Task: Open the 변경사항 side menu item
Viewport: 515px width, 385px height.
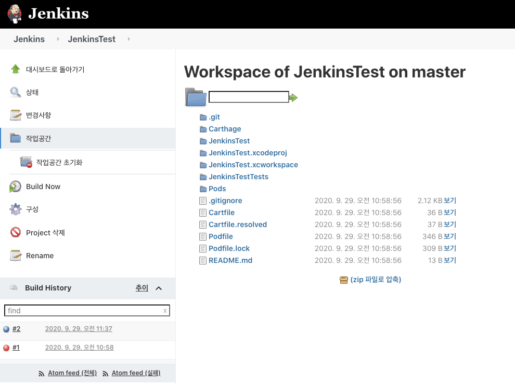Action: (x=38, y=115)
